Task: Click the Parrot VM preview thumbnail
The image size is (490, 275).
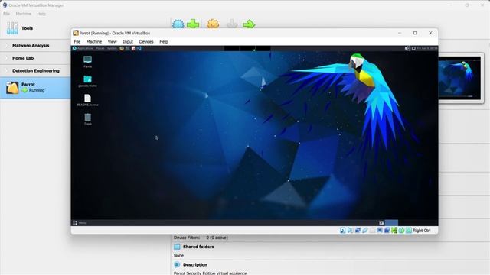Action: click(x=459, y=78)
